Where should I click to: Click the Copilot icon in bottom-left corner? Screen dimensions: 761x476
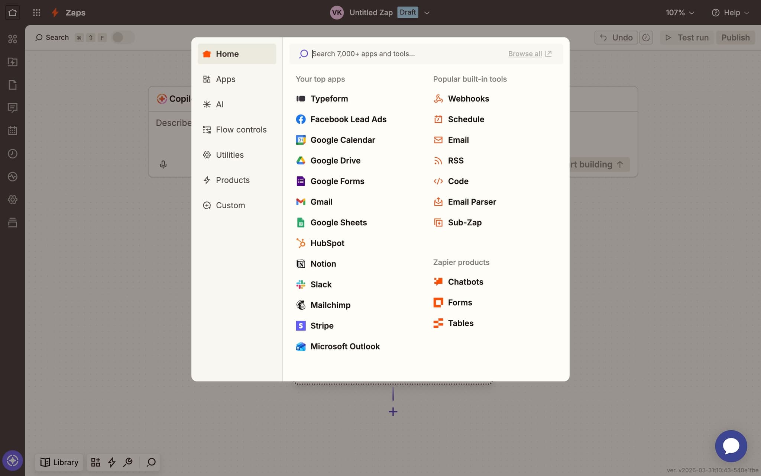(12, 460)
